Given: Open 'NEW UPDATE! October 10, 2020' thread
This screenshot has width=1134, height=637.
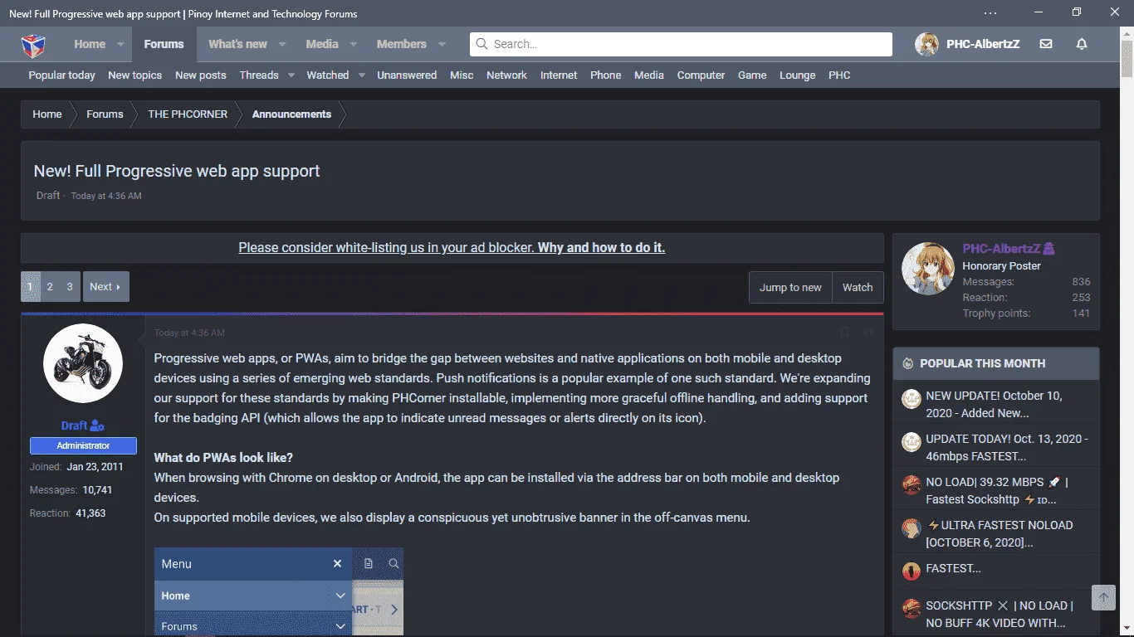Looking at the screenshot, I should (995, 404).
